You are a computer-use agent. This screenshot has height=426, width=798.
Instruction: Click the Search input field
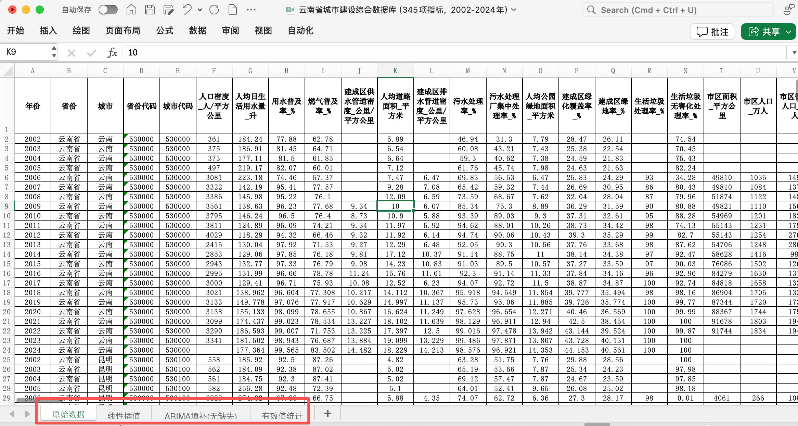(678, 10)
